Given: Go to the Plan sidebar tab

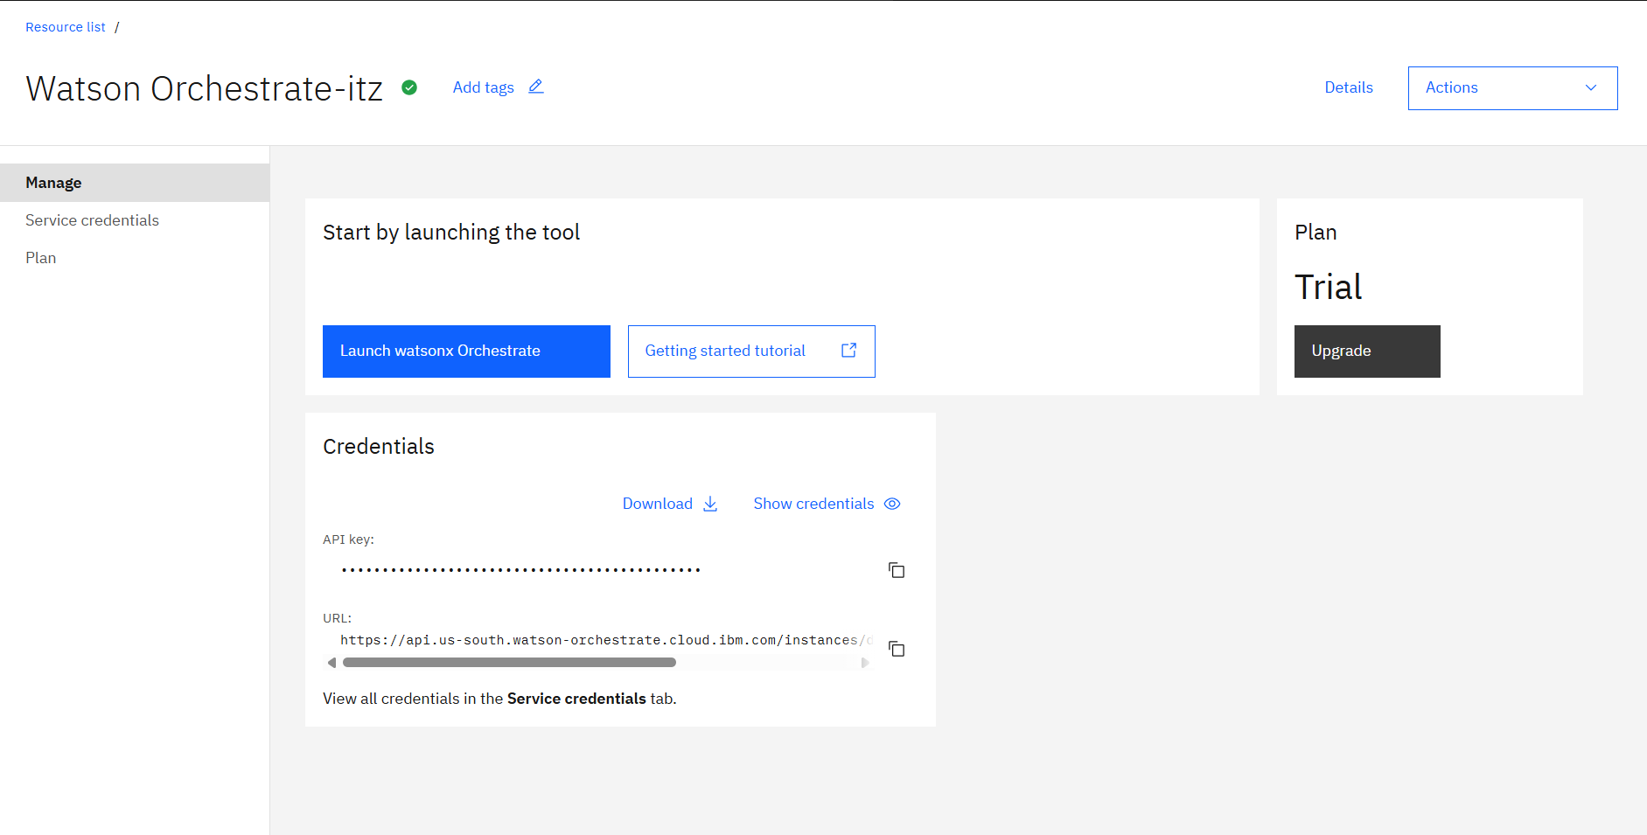Looking at the screenshot, I should [x=135, y=258].
